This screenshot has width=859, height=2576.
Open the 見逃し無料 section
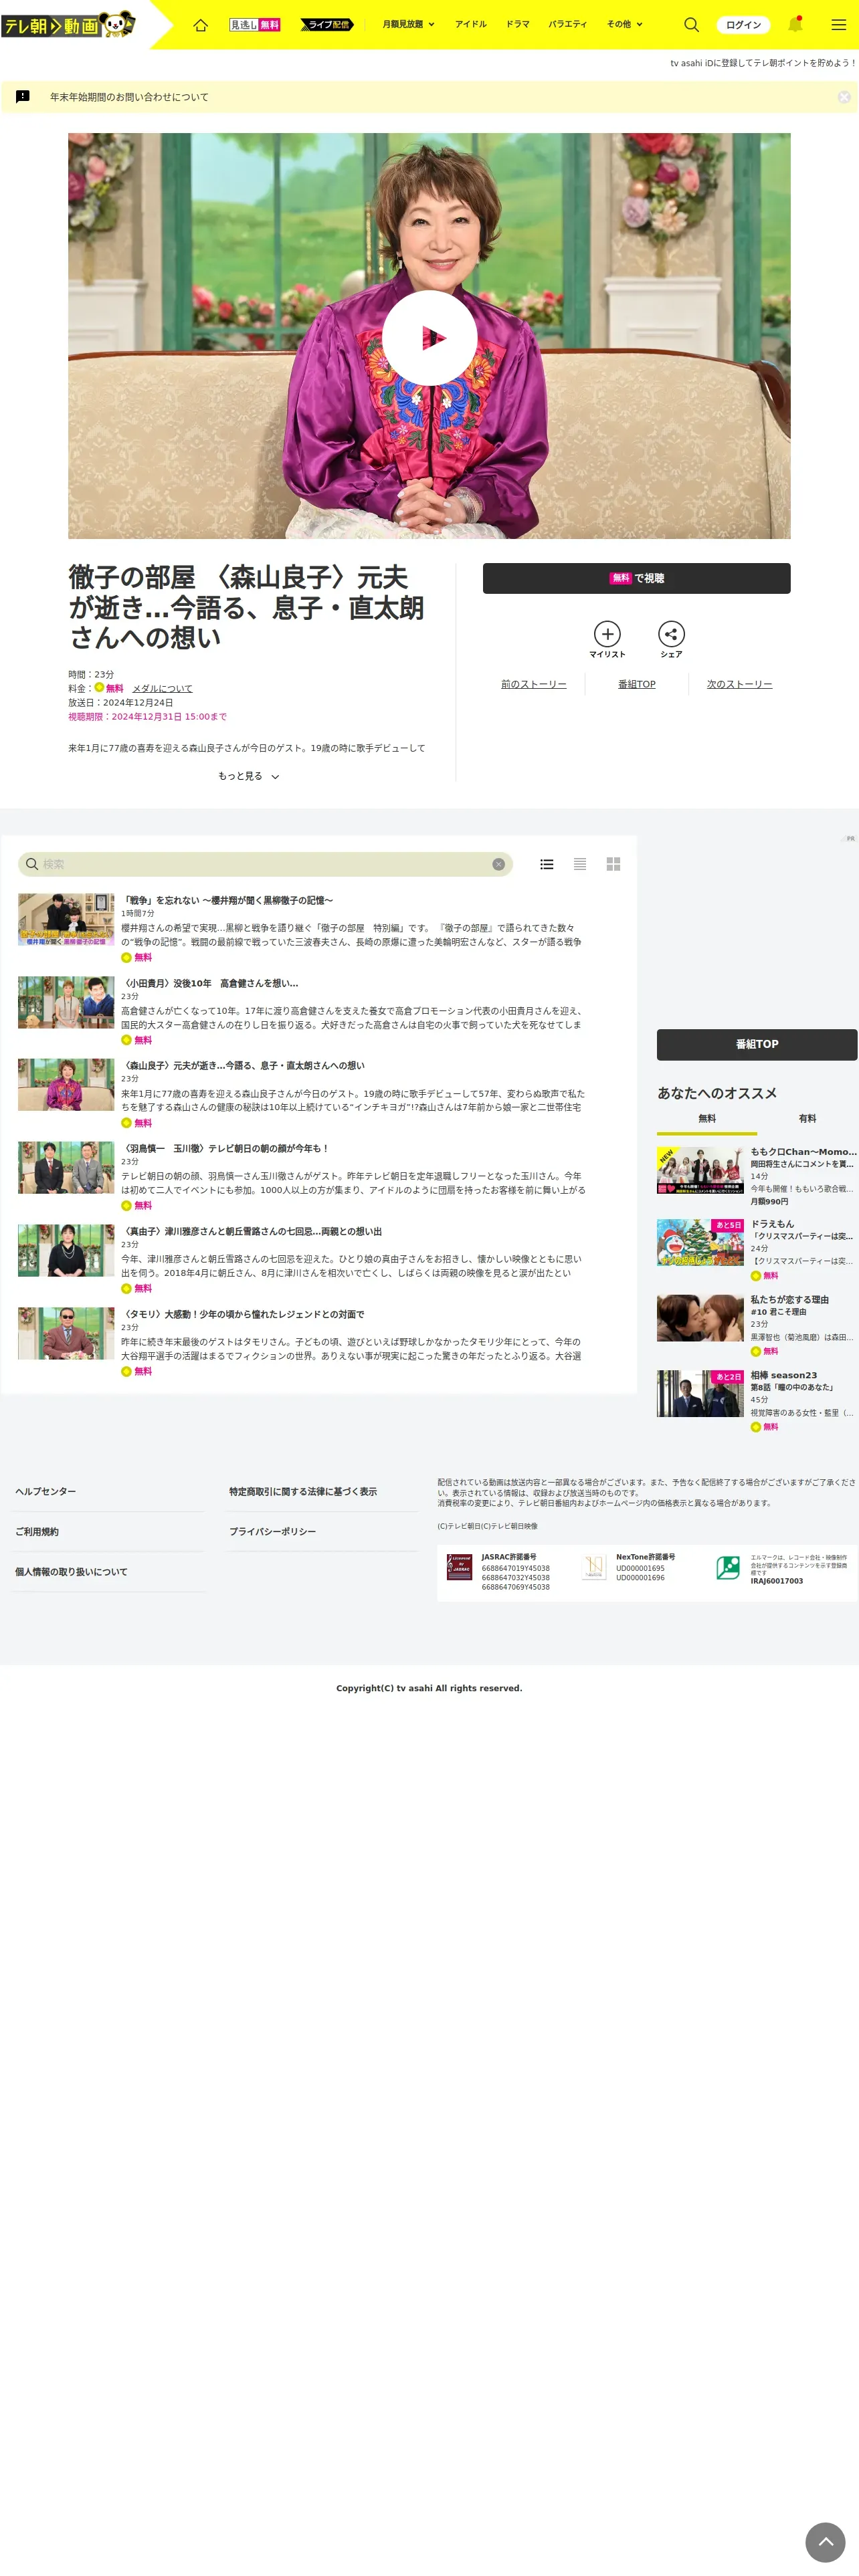coord(255,24)
